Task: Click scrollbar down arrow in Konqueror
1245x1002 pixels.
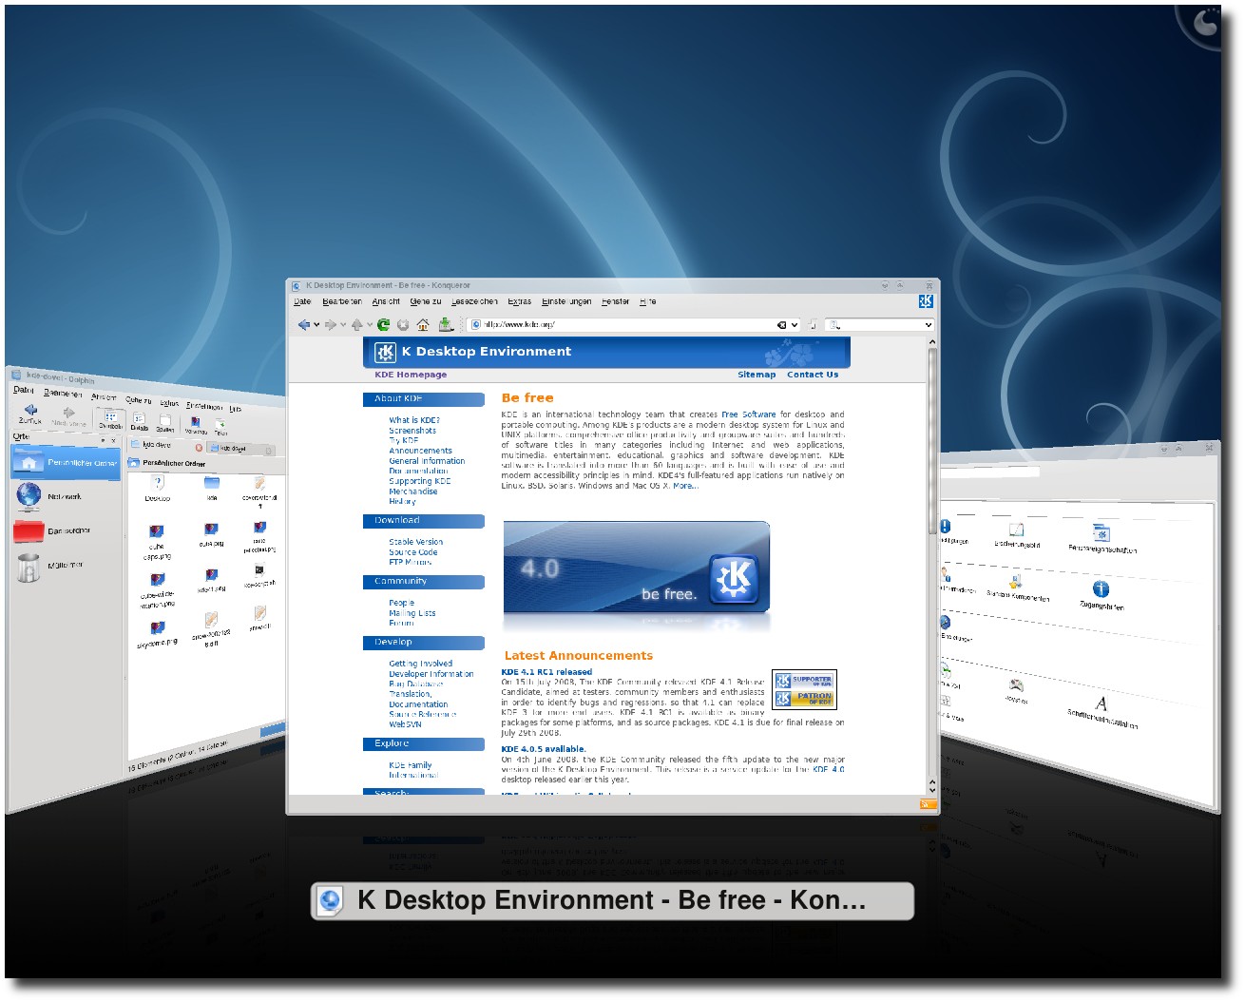Action: [x=932, y=790]
